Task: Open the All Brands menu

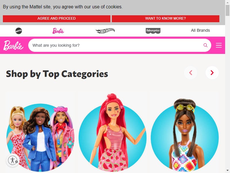Action: click(200, 30)
